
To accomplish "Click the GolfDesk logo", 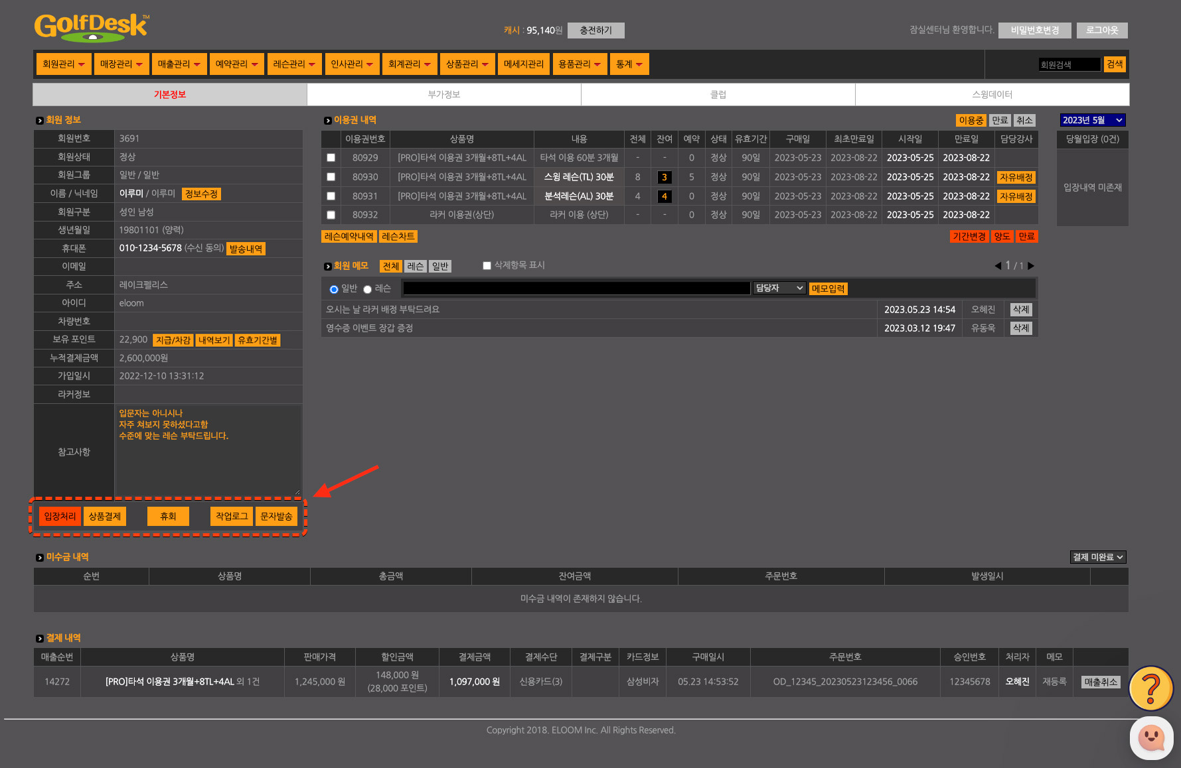I will pyautogui.click(x=91, y=27).
